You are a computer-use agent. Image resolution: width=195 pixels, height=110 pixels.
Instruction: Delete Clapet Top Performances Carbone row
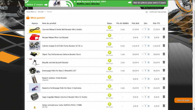click(x=164, y=54)
